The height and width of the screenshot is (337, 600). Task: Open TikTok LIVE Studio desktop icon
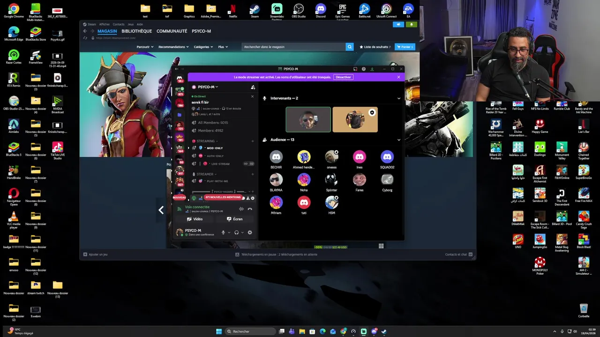58,151
